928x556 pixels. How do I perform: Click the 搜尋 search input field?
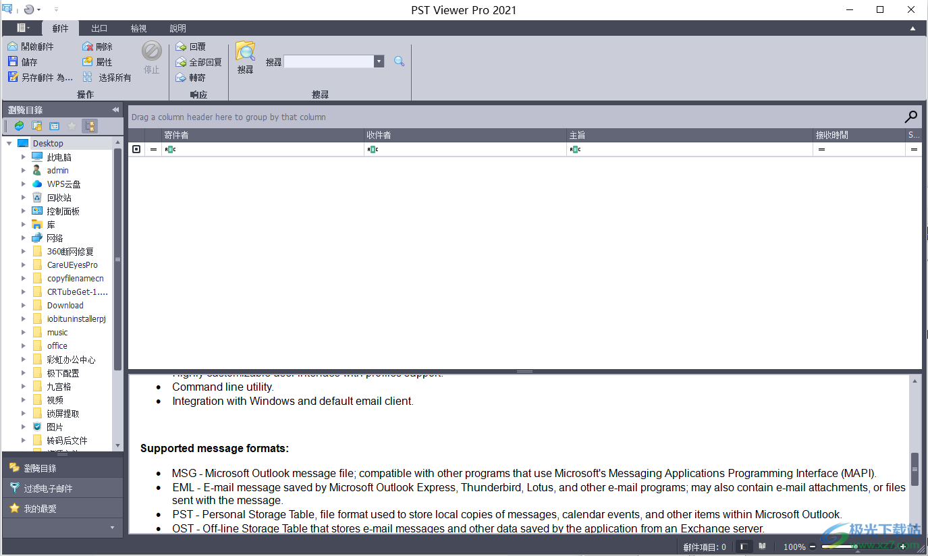tap(329, 61)
